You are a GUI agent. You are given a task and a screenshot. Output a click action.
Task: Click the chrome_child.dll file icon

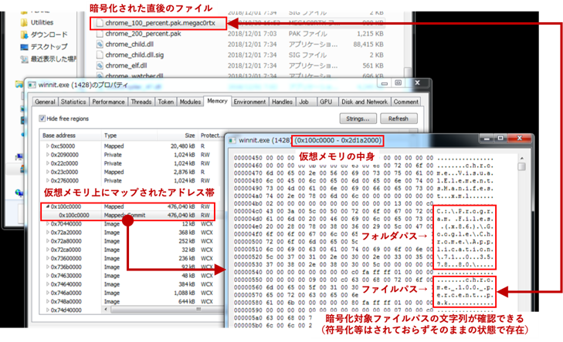pyautogui.click(x=100, y=45)
